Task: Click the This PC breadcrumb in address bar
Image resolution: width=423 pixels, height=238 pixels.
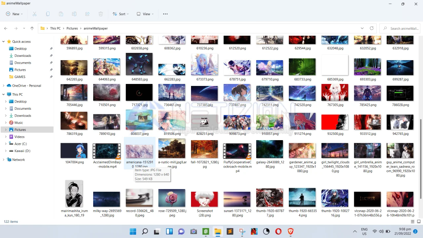Action: click(55, 28)
